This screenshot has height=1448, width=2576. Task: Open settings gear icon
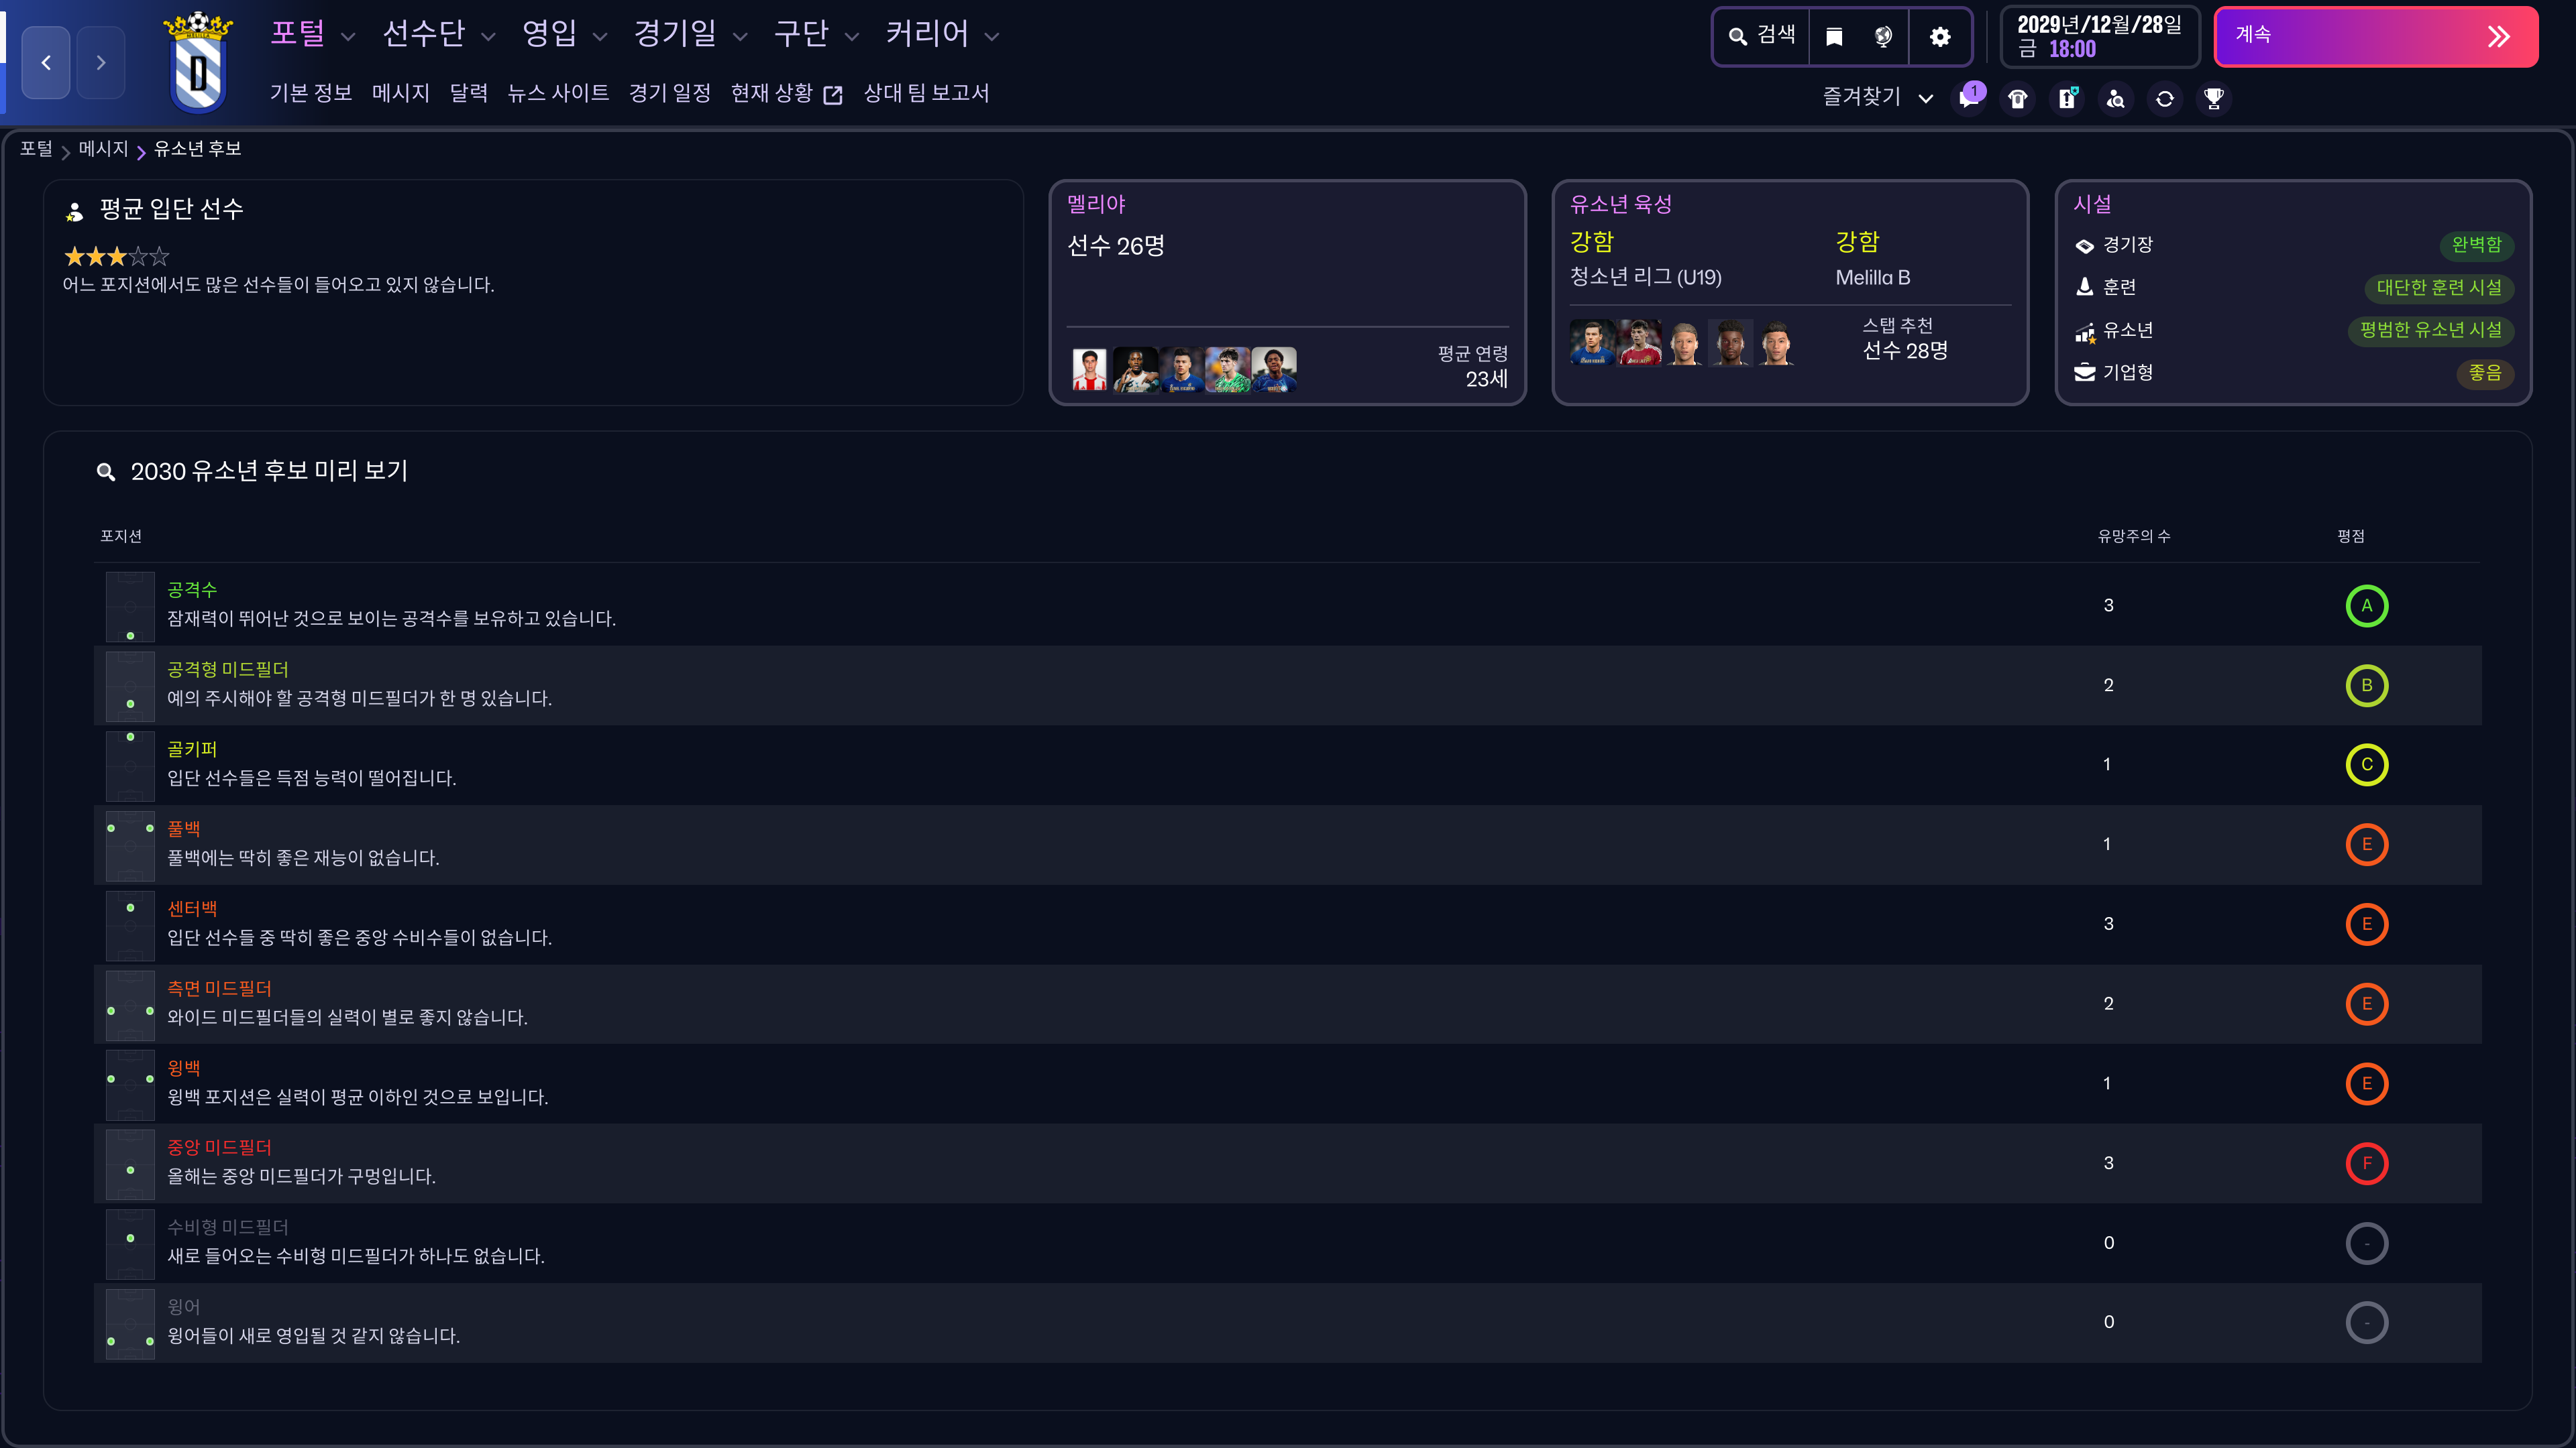click(x=1940, y=37)
